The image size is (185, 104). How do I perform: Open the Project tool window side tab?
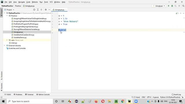pyautogui.click(x=1, y=13)
